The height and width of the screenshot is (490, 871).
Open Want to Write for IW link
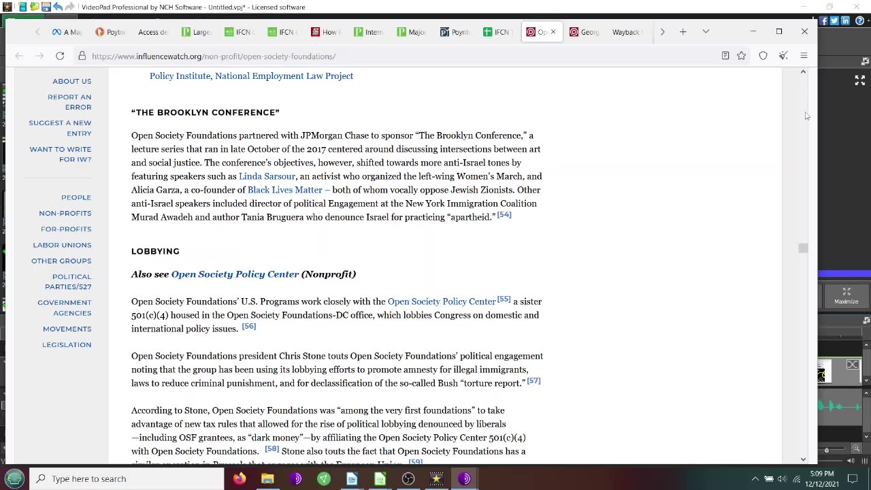click(60, 154)
